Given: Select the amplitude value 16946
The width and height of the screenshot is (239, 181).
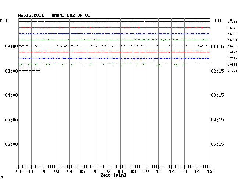Looking at the screenshot, I should click(x=233, y=52).
